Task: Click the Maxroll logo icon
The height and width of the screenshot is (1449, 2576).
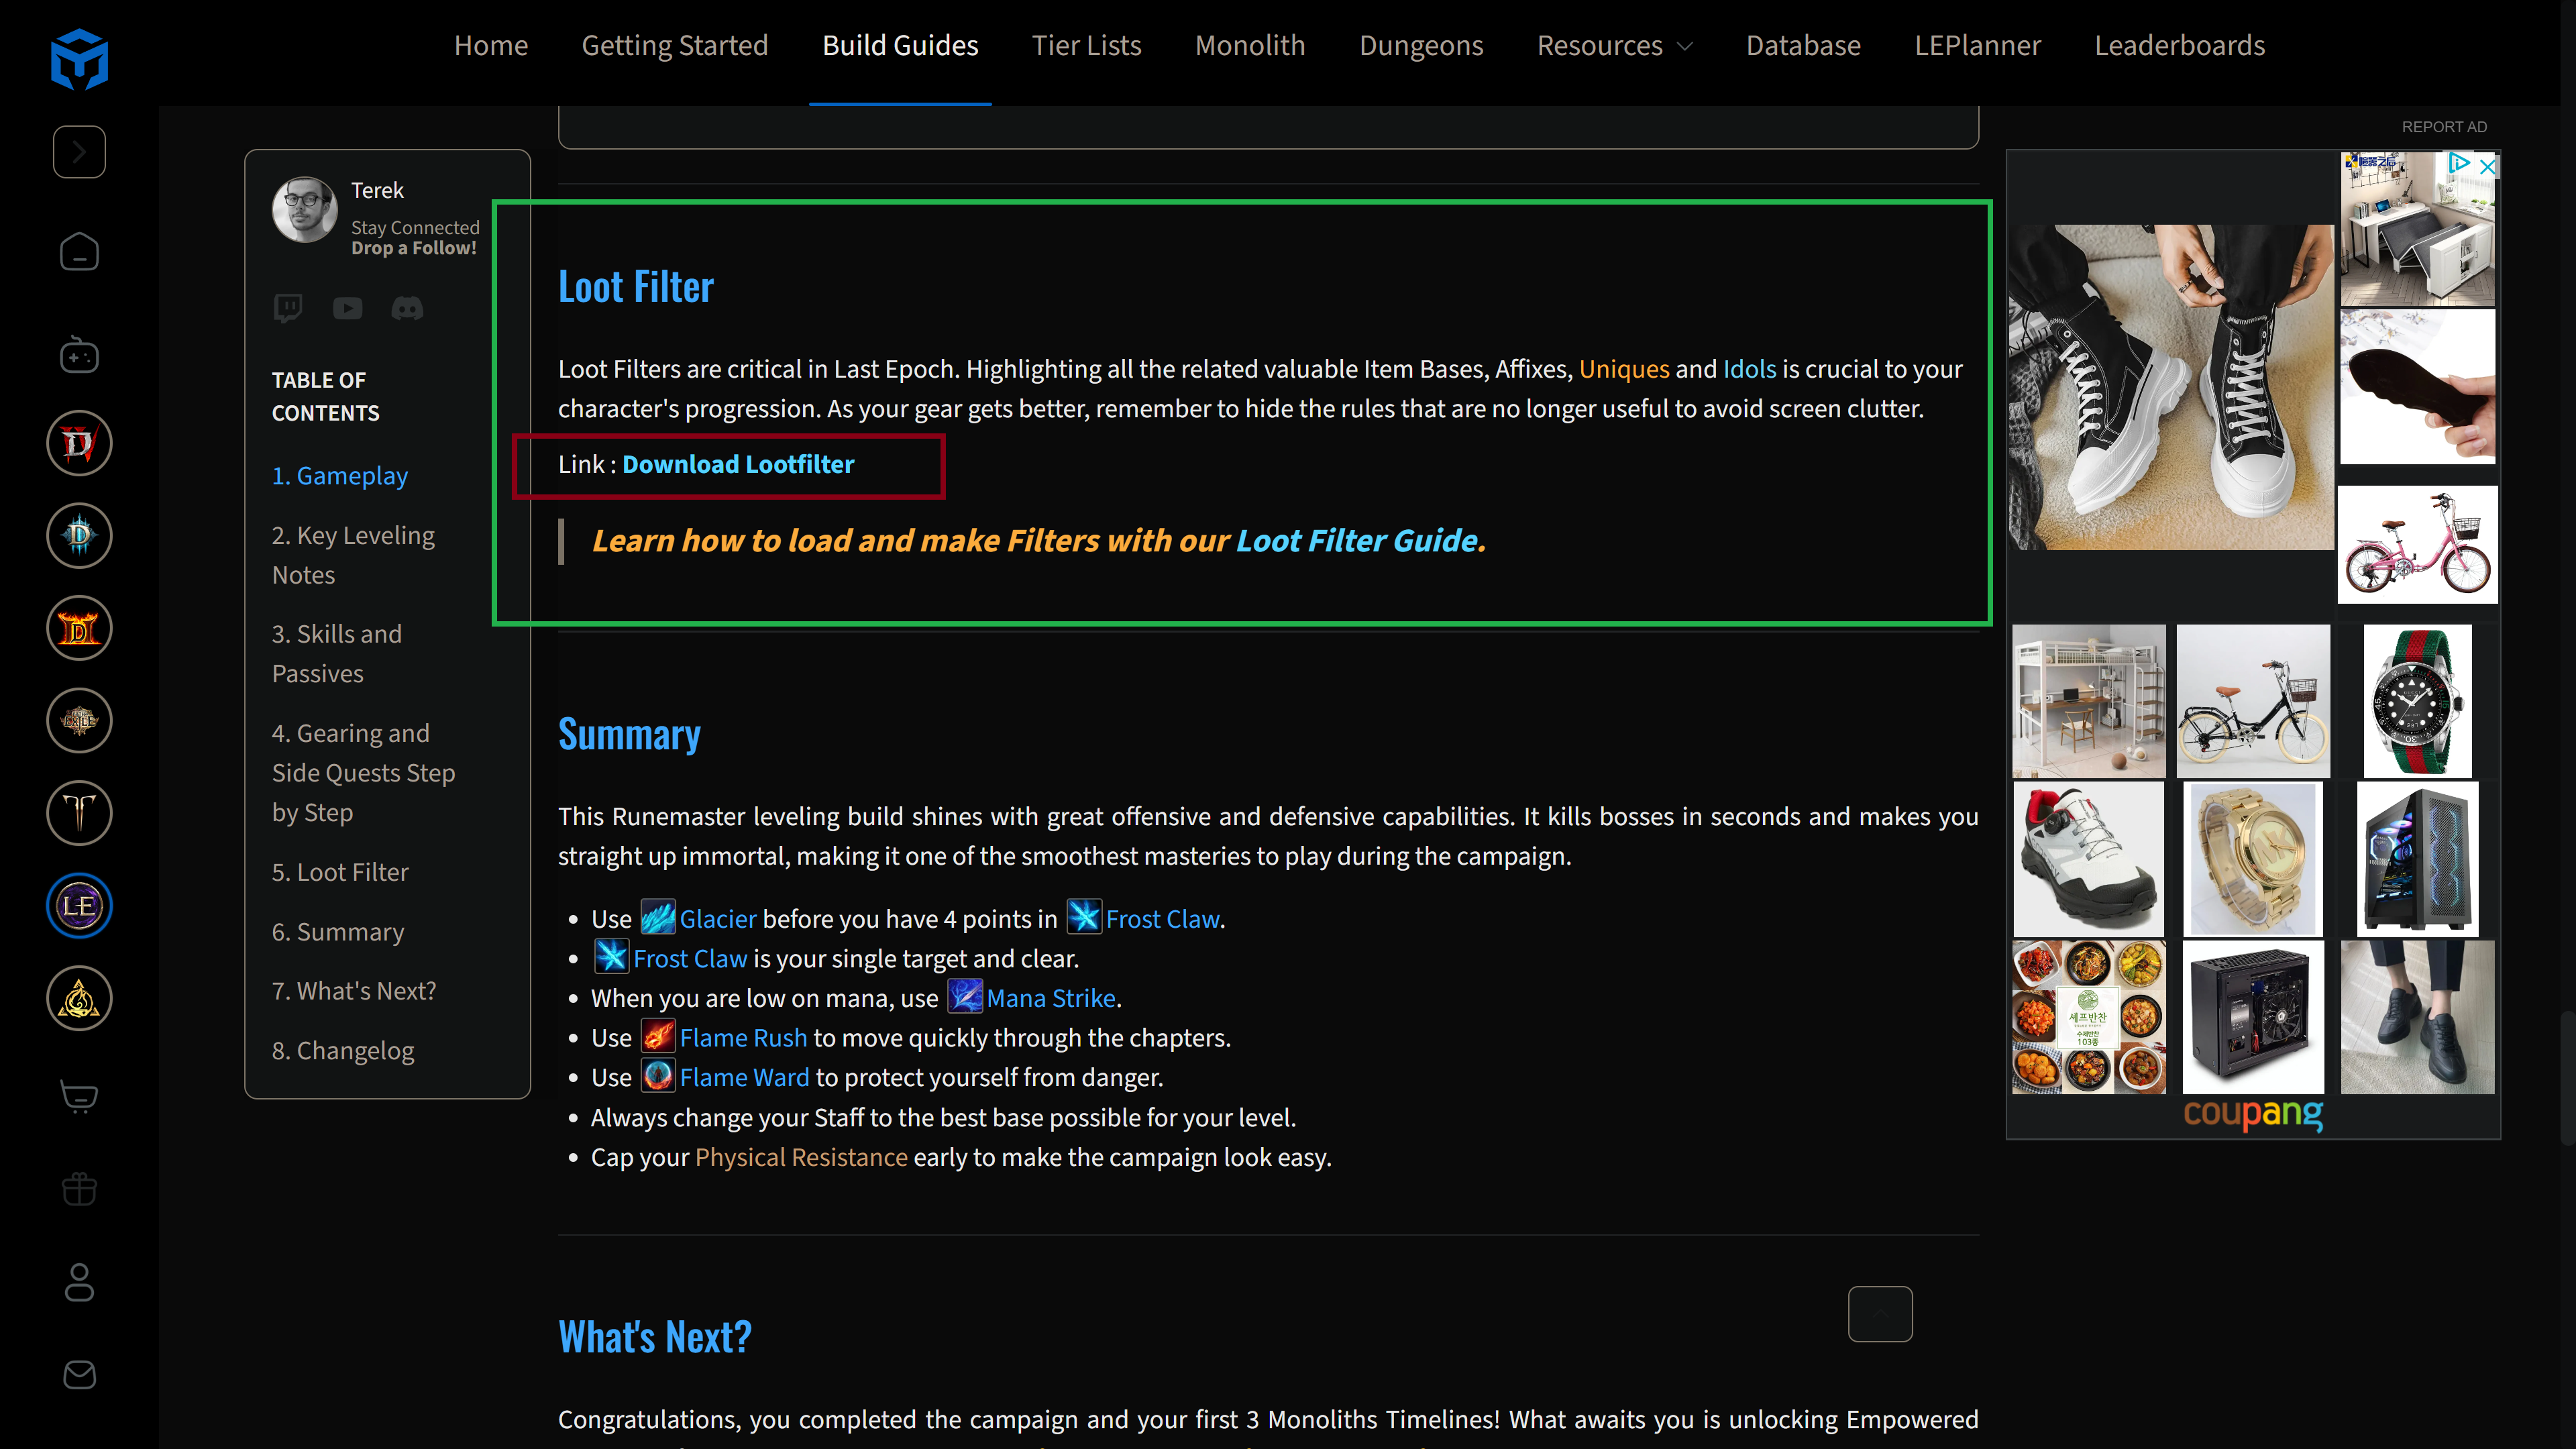Action: [x=79, y=58]
